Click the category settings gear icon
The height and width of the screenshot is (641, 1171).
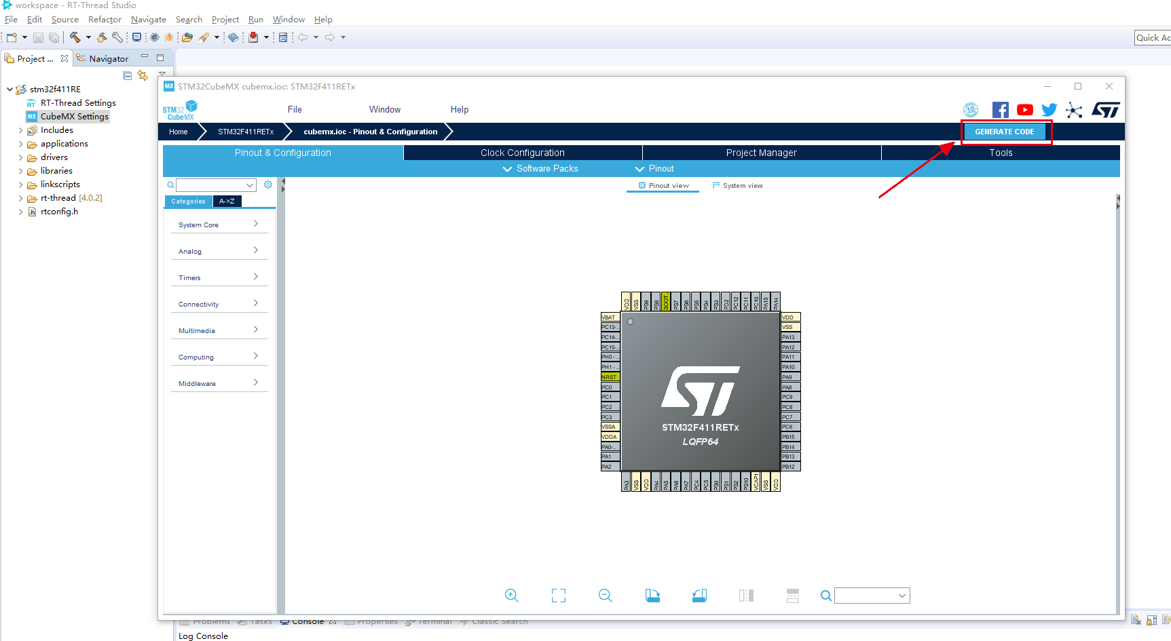click(x=268, y=184)
